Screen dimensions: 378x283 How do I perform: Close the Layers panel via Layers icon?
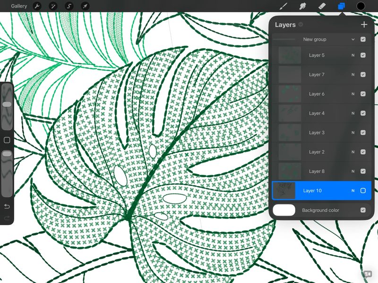click(x=341, y=6)
